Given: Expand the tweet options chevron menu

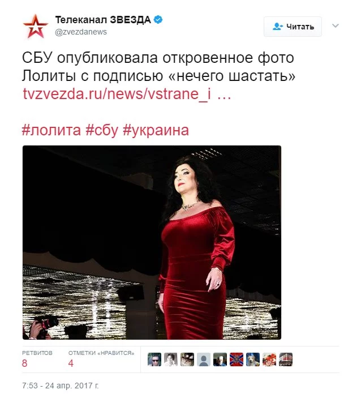Looking at the screenshot, I should tap(336, 25).
